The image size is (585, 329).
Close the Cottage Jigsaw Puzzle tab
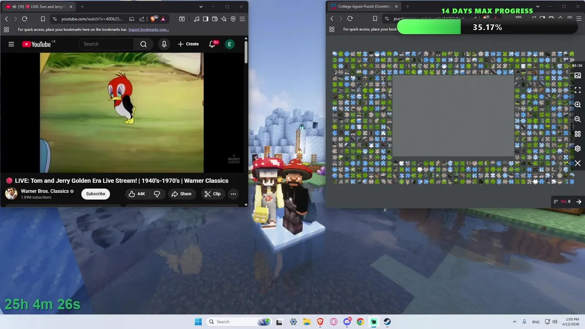coord(396,6)
